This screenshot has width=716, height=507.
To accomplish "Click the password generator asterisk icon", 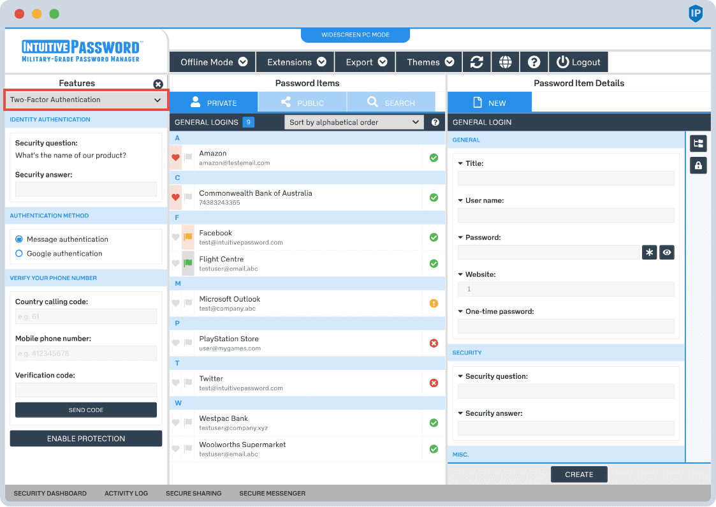I will pyautogui.click(x=649, y=252).
